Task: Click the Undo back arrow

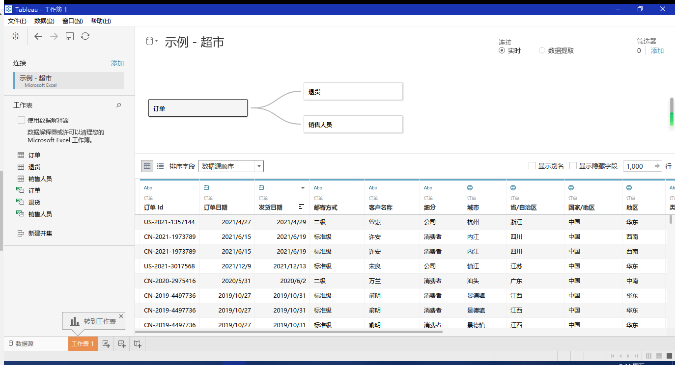Action: coord(38,36)
